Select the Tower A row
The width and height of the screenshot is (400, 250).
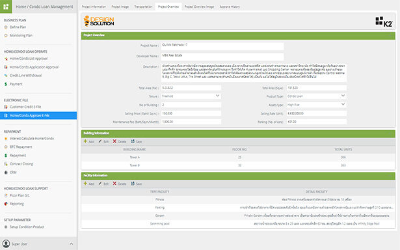[x=238, y=158]
